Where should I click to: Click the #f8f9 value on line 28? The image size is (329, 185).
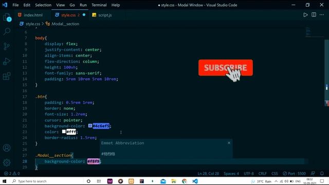(93, 161)
